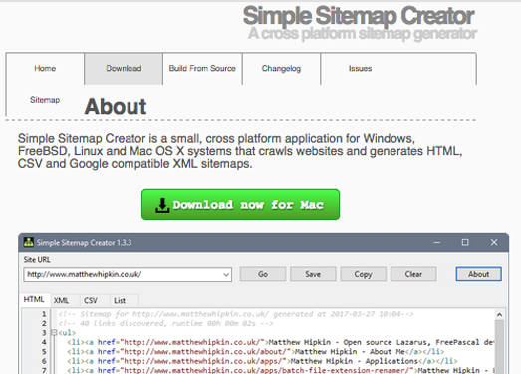Click the Go button
Image resolution: width=521 pixels, height=374 pixels.
263,274
